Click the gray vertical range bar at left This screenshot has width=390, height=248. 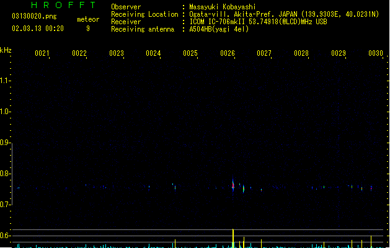(12, 174)
